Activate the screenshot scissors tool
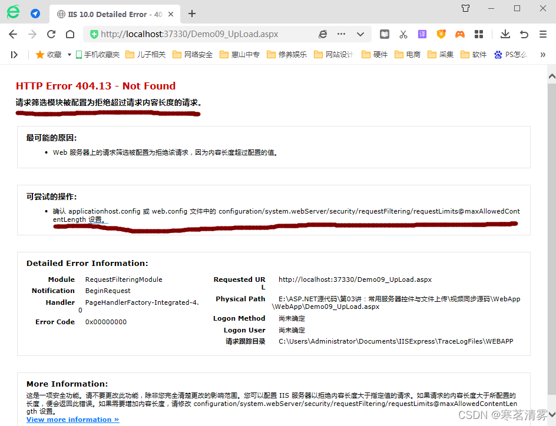Image resolution: width=556 pixels, height=426 pixels. [x=403, y=34]
